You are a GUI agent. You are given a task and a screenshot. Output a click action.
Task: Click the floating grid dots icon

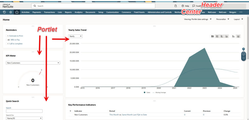(x=243, y=58)
